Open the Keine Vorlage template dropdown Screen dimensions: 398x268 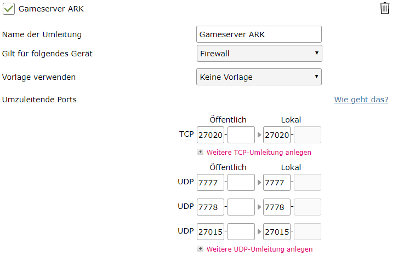pos(259,77)
